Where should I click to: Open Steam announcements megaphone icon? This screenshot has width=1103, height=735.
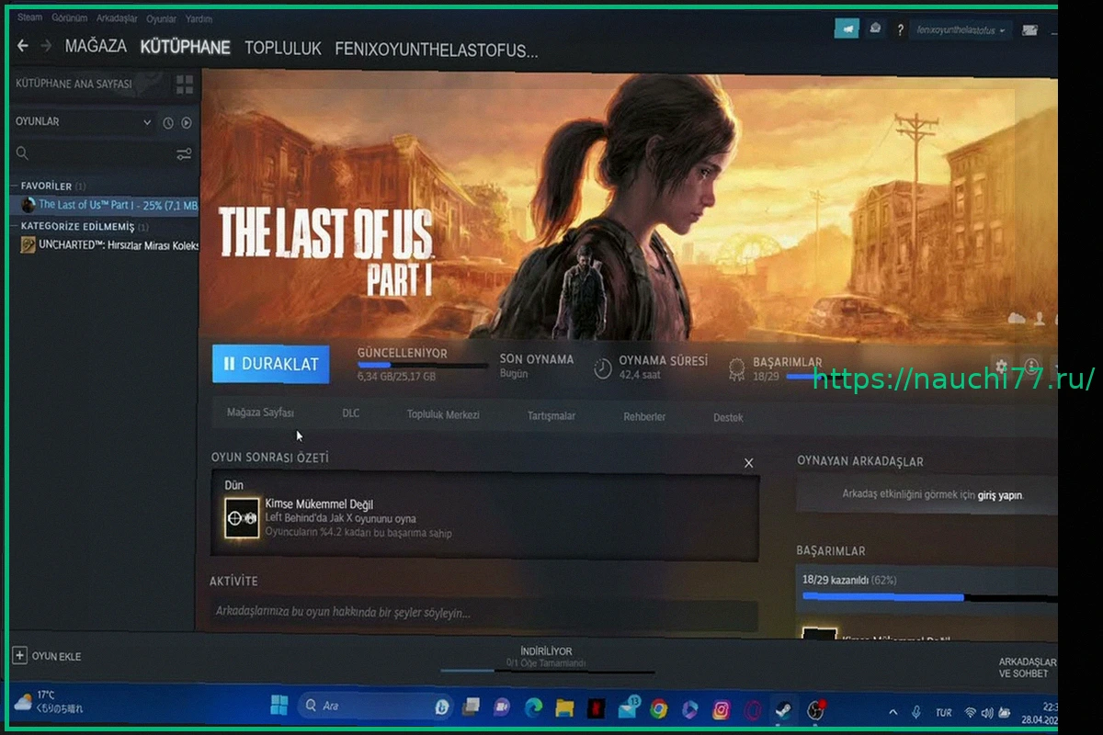click(x=847, y=29)
